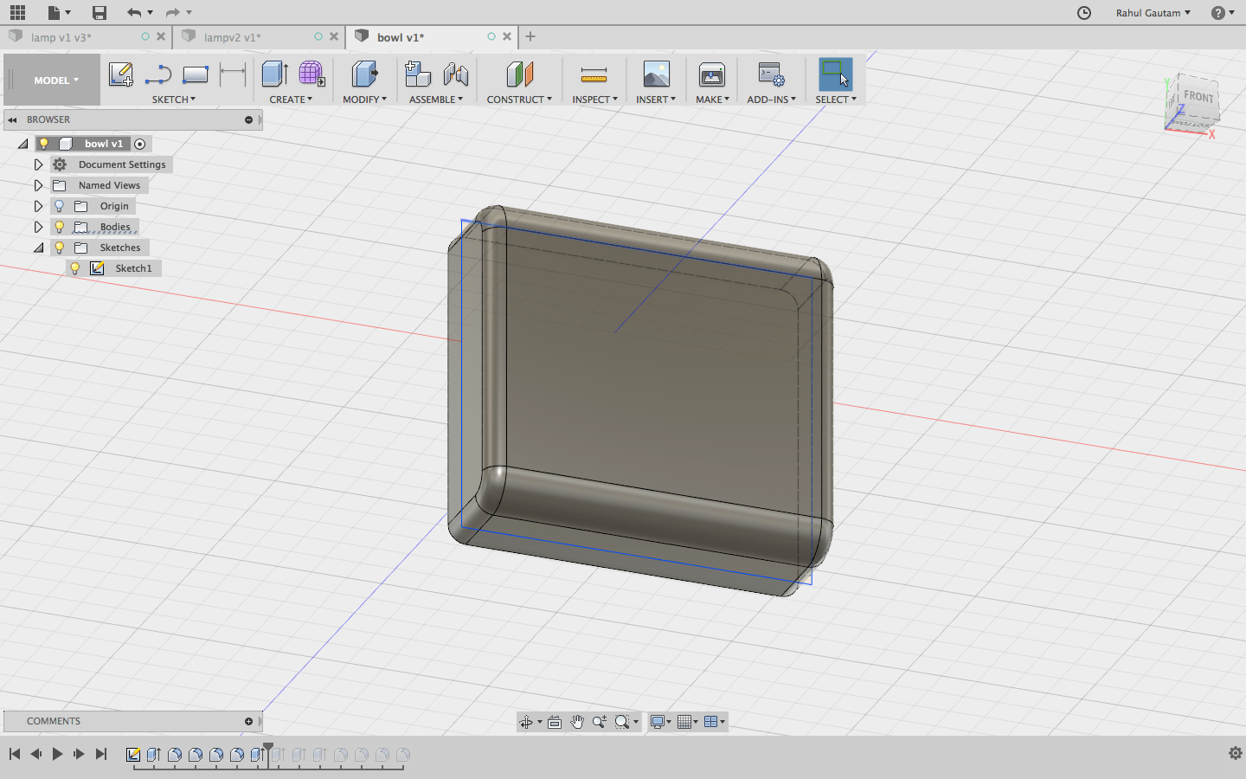The image size is (1246, 779).
Task: Expand the Bodies folder
Action: 38,227
